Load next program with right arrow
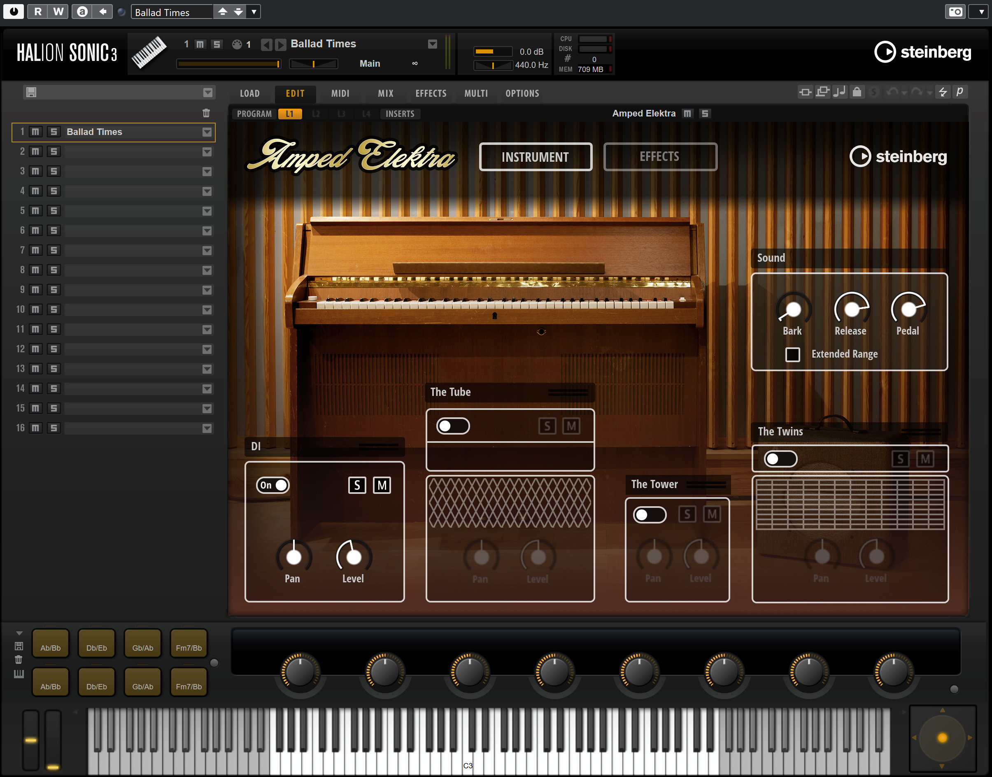992x777 pixels. click(281, 44)
